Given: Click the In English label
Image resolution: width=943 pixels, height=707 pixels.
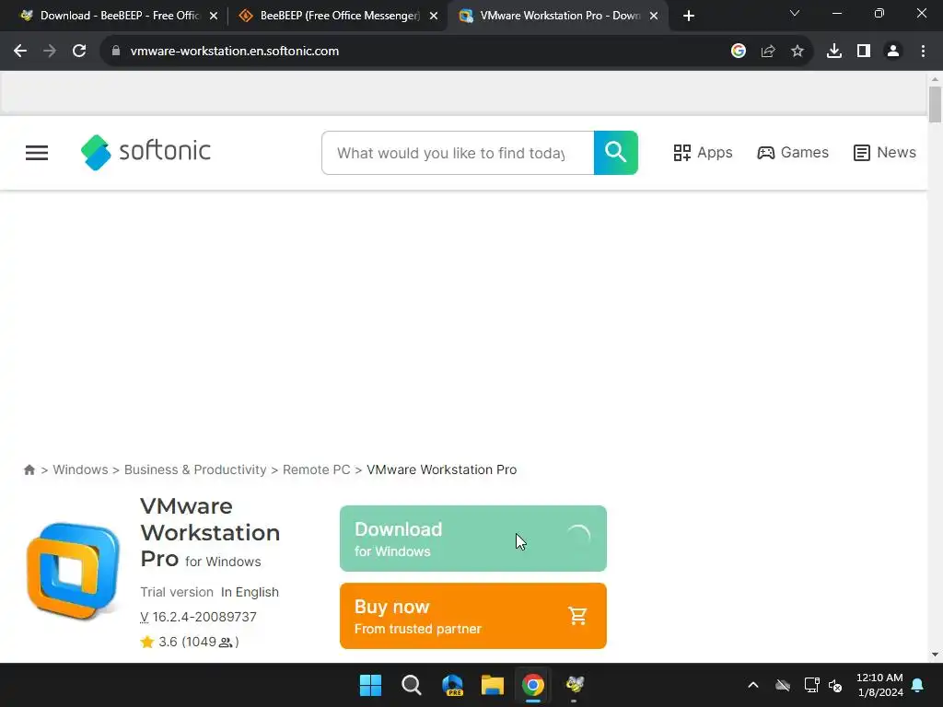Looking at the screenshot, I should click(250, 592).
